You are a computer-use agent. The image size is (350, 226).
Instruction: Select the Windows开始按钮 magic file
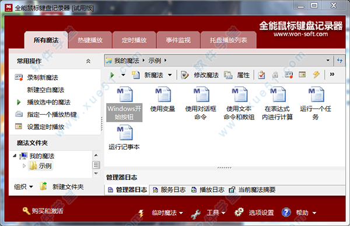coord(124,104)
